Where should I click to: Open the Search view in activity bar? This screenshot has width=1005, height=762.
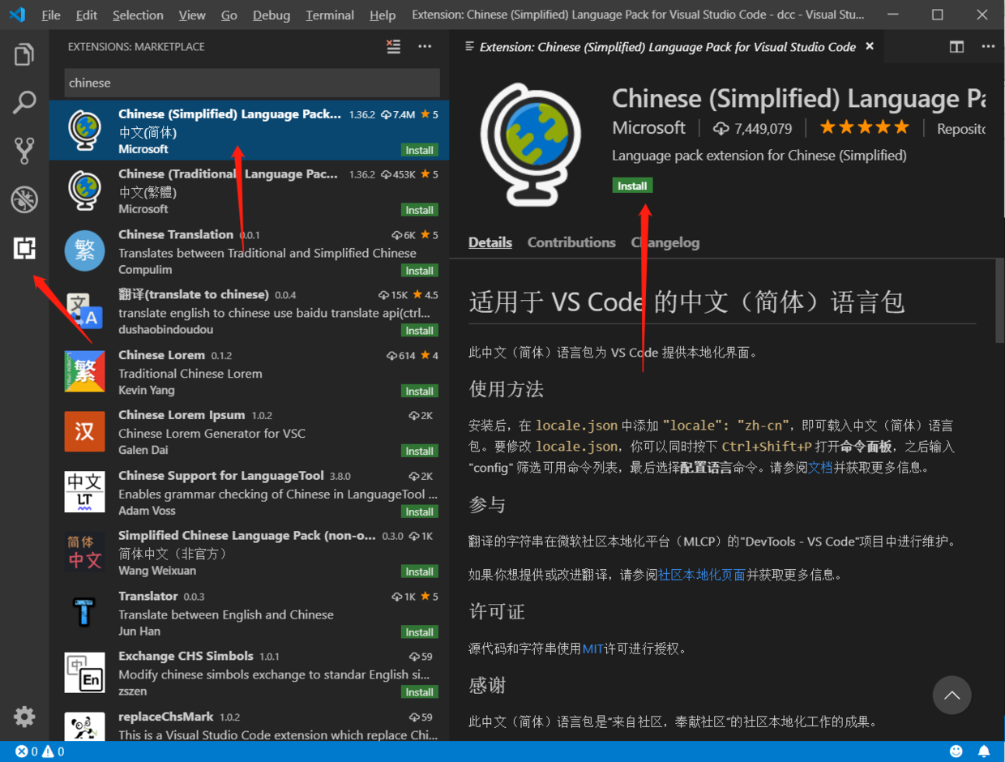(x=24, y=103)
